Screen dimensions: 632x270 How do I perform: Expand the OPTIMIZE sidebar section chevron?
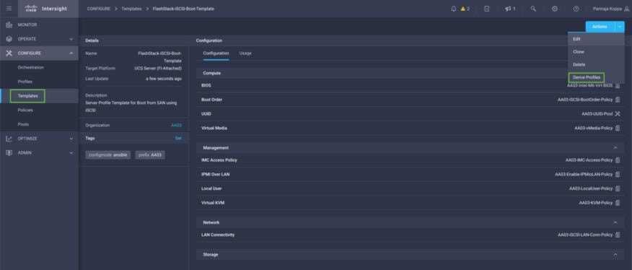71,139
